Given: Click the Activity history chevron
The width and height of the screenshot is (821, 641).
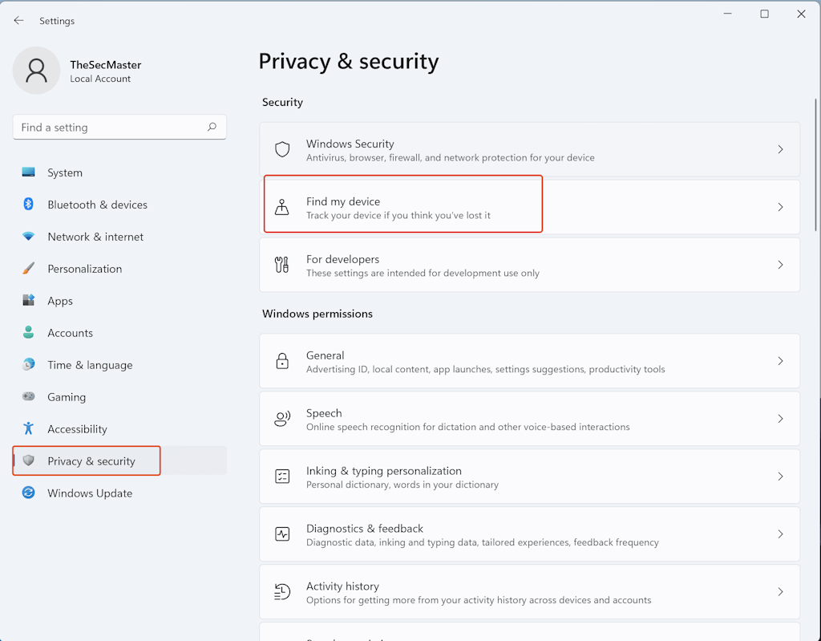Looking at the screenshot, I should coord(780,592).
